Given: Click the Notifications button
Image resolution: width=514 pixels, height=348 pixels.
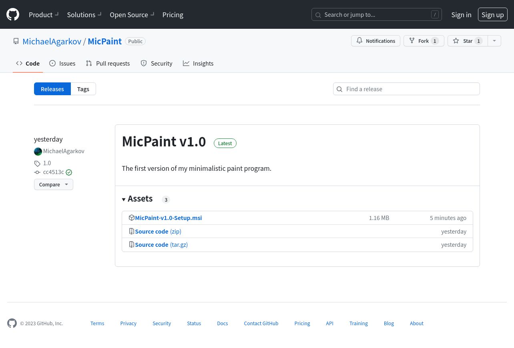Looking at the screenshot, I should click(x=375, y=41).
